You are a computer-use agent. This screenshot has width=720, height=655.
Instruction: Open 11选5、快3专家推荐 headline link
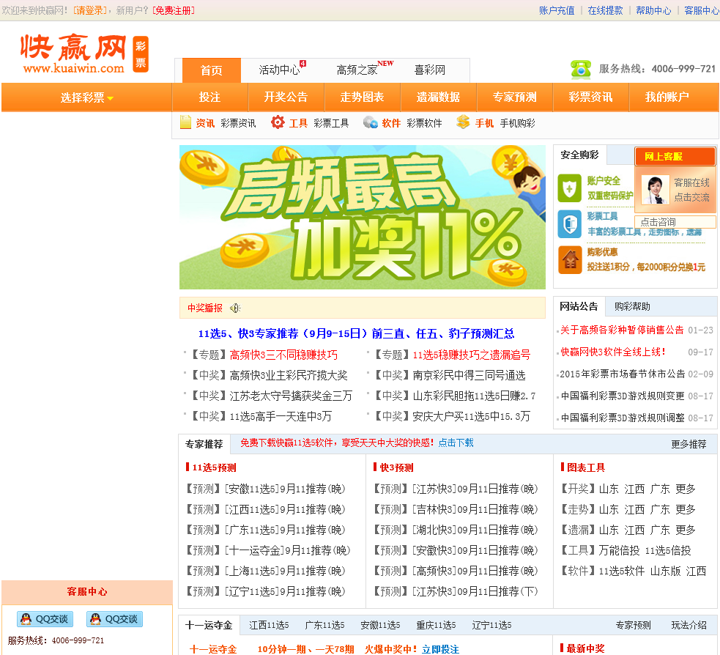tap(356, 333)
